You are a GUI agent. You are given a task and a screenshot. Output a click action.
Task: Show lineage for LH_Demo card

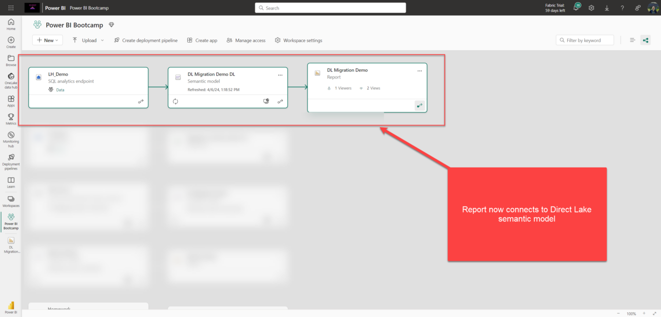(141, 101)
